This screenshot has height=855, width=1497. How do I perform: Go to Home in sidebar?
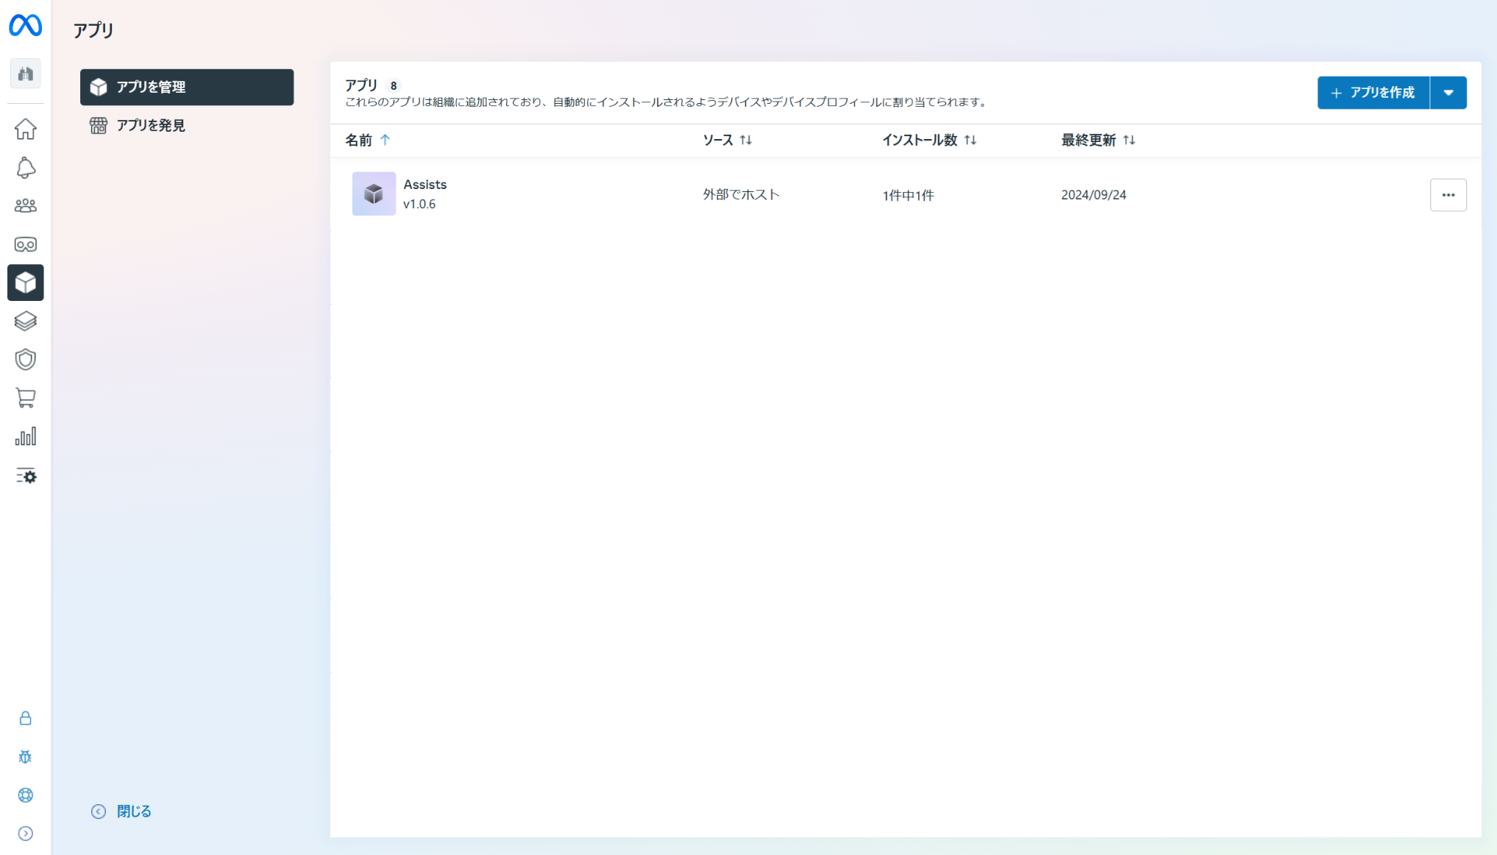coord(26,129)
